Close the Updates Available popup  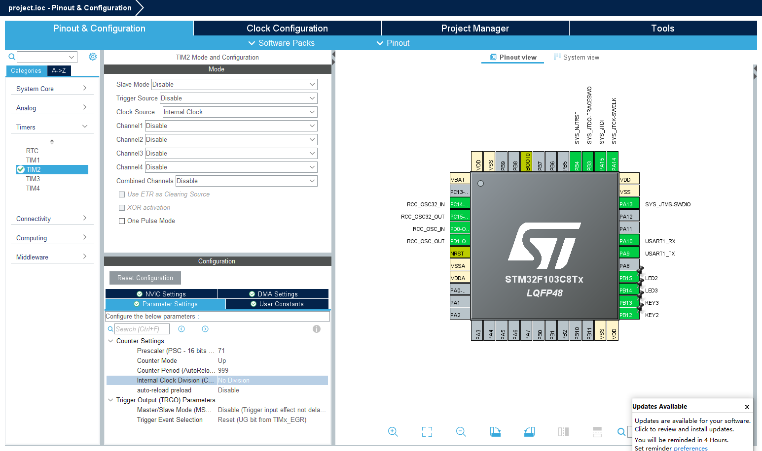pos(747,407)
